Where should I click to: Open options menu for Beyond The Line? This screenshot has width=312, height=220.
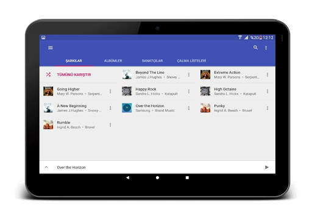189,75
